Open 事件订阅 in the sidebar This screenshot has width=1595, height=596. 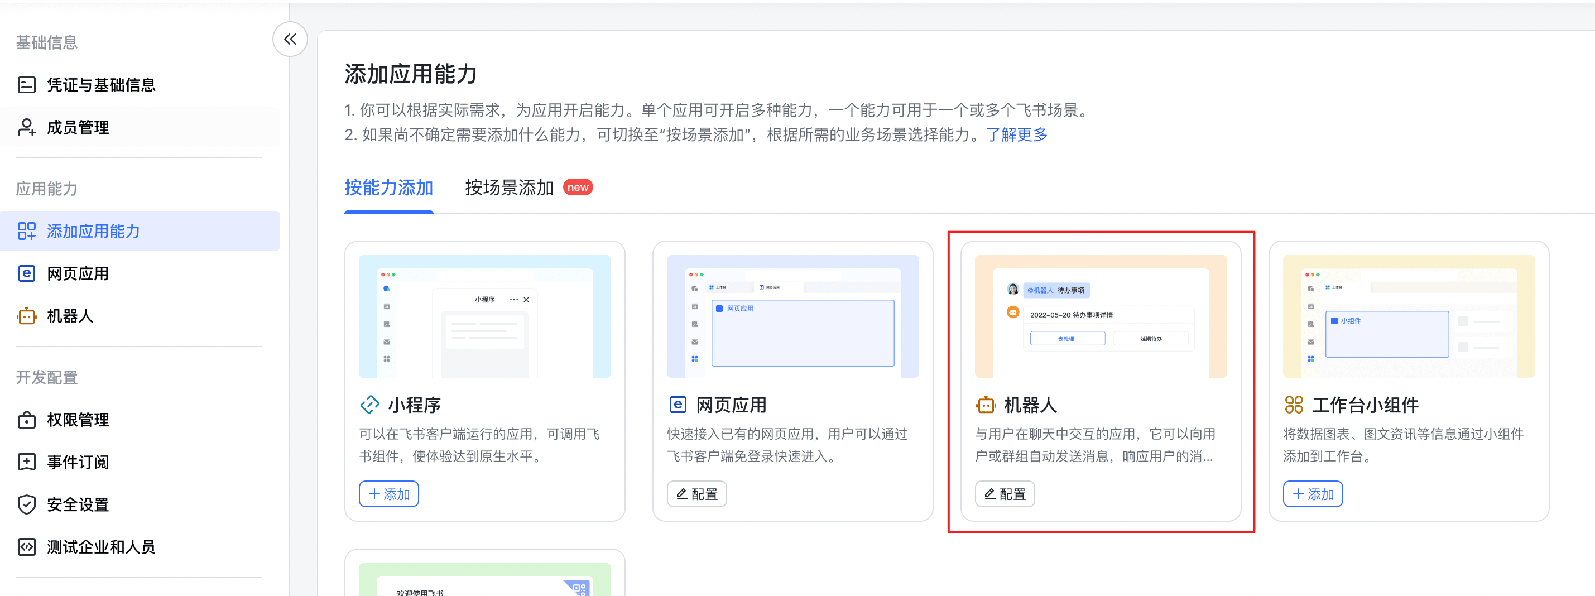point(140,462)
